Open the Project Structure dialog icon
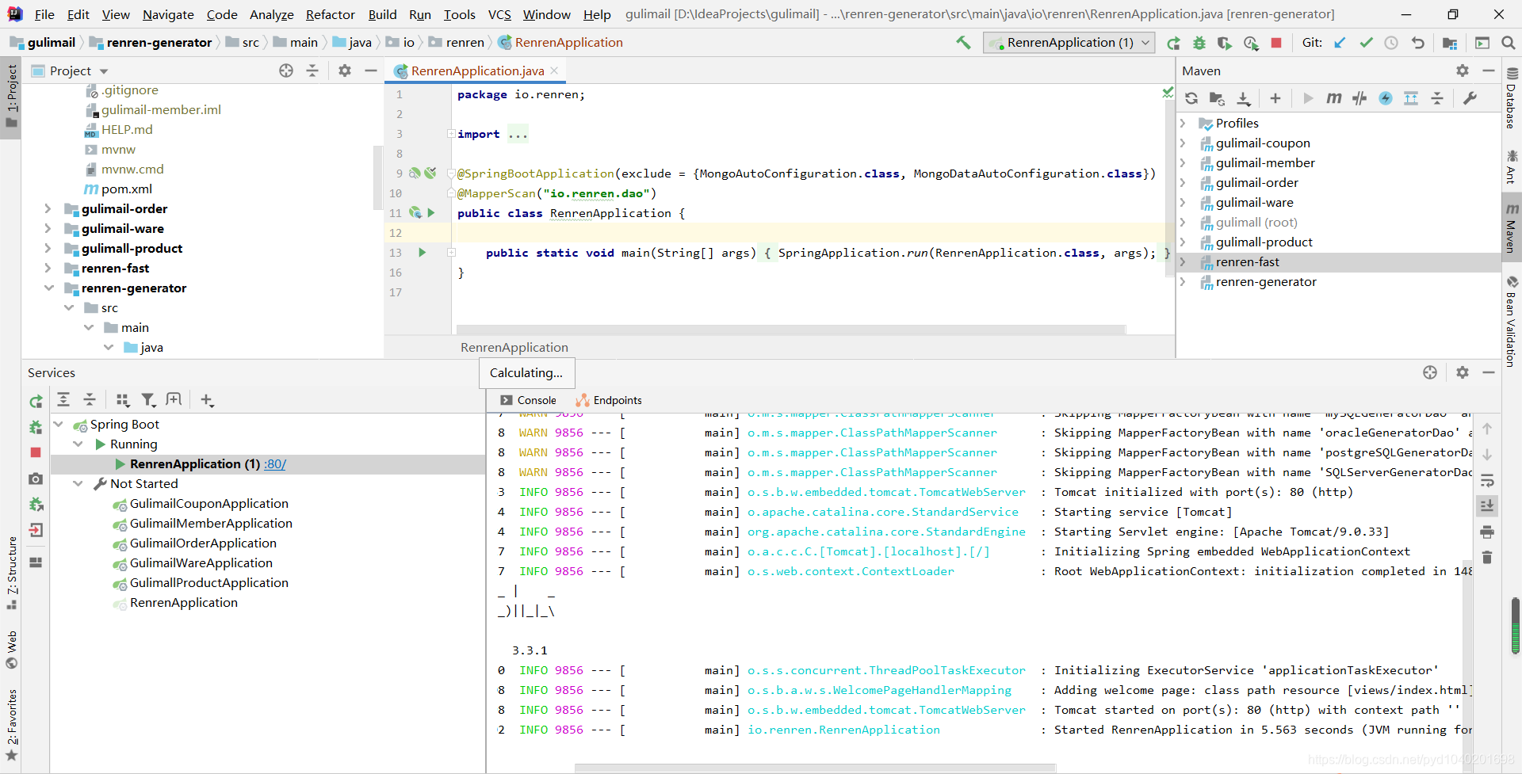The height and width of the screenshot is (774, 1522). click(1450, 43)
